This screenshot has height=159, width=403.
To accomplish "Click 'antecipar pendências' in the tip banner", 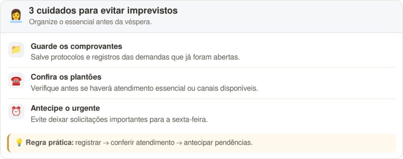I will coord(218,143).
